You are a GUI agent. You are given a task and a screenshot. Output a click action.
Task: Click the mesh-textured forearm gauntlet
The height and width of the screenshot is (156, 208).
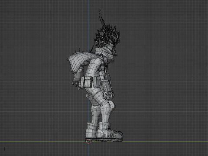[106, 86]
